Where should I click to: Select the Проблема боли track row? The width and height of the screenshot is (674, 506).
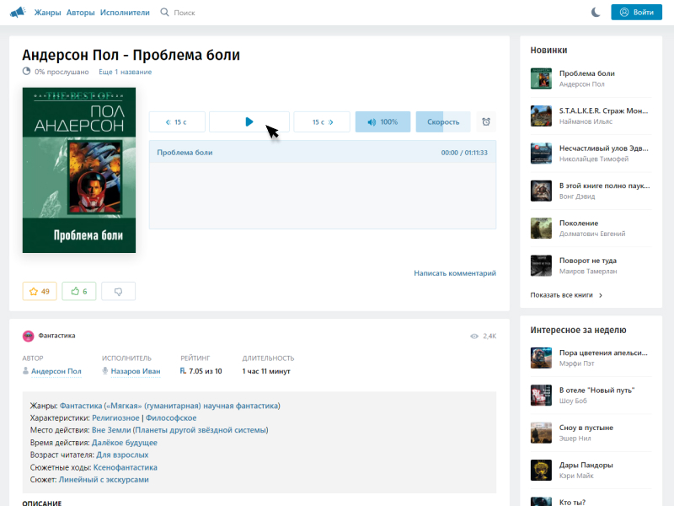[x=323, y=153]
